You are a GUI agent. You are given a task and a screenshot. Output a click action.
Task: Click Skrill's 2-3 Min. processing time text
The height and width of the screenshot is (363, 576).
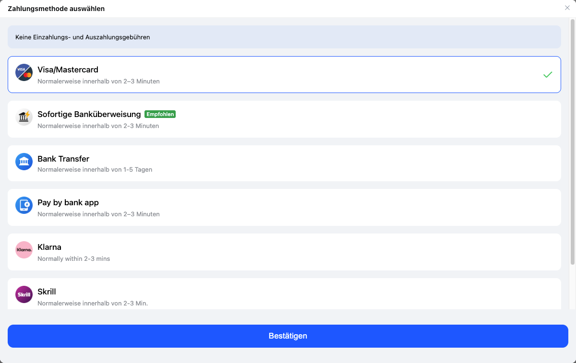point(93,304)
